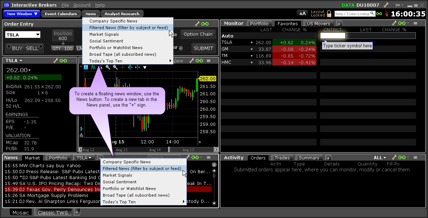Click the orange crosshair icon on chart toolbar
Viewport: 428px width, 218px height.
123,67
